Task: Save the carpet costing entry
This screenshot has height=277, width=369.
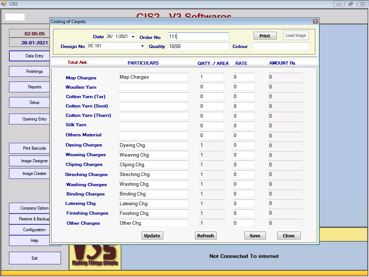Action: click(x=255, y=236)
